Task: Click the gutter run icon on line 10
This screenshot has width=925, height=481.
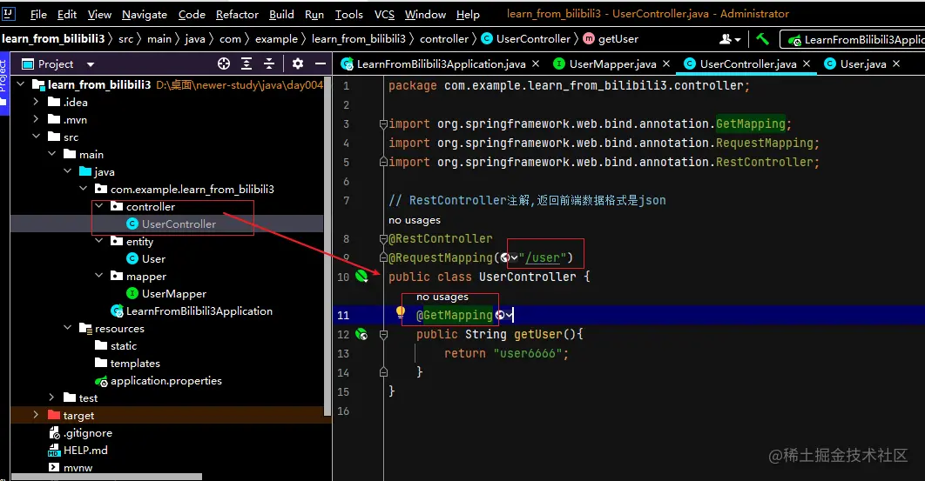Action: coord(361,276)
